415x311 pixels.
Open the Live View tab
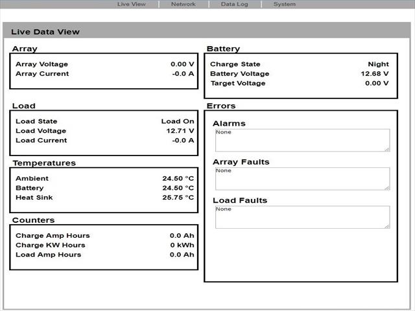[131, 5]
